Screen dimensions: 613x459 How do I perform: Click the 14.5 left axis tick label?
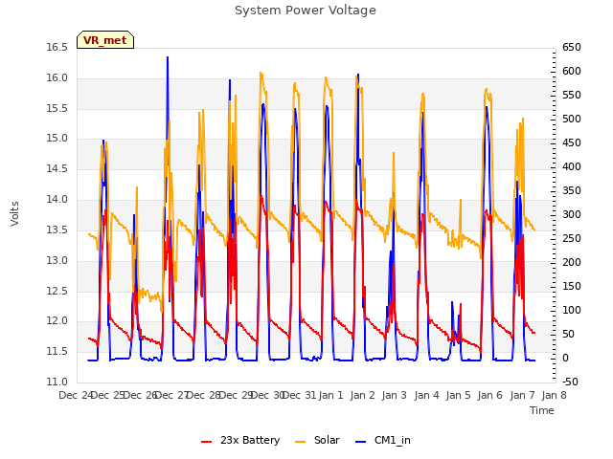57,169
